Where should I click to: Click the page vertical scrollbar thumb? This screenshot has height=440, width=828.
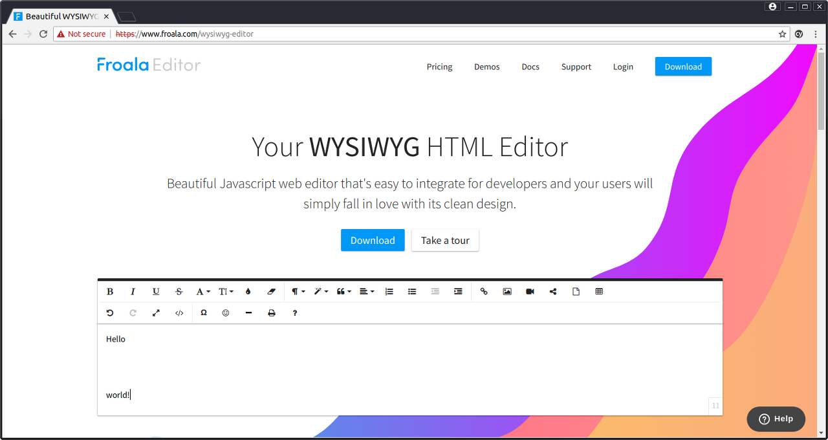pyautogui.click(x=822, y=92)
